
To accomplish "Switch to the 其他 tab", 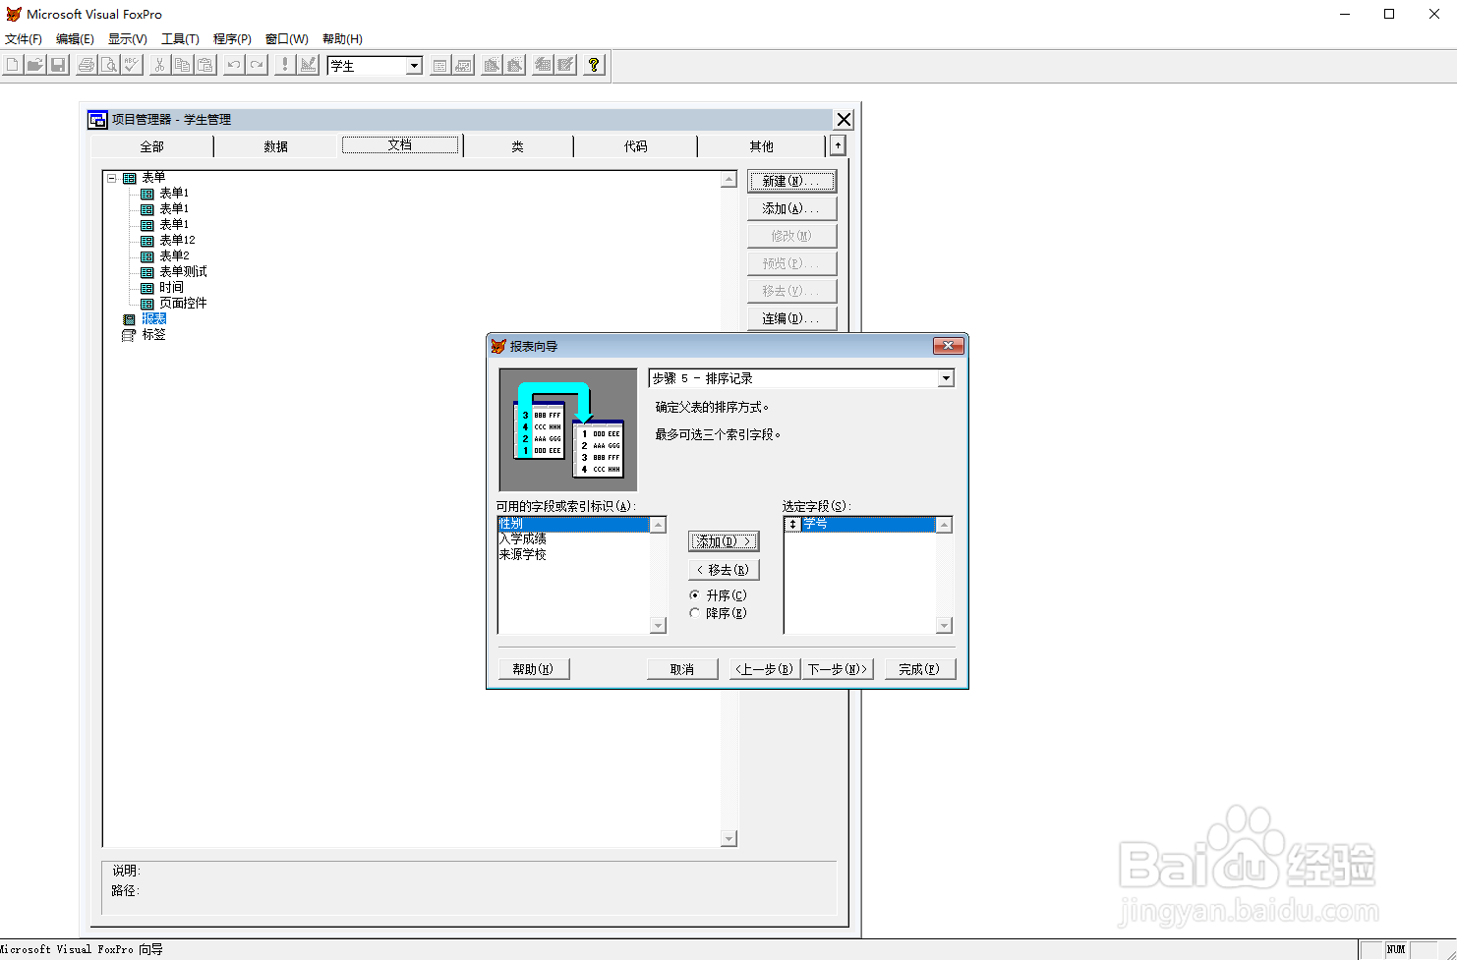I will point(762,146).
